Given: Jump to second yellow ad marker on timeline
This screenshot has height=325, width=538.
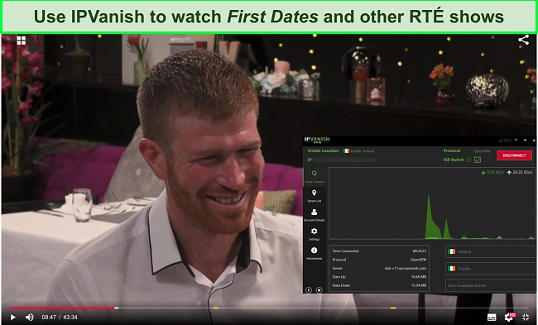Looking at the screenshot, I should tap(393, 308).
